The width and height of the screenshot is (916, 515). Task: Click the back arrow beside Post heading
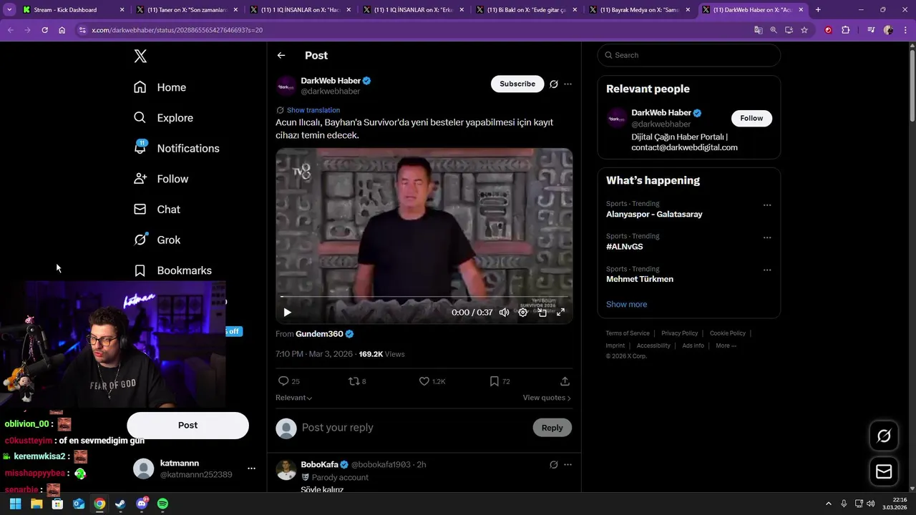[x=281, y=55]
